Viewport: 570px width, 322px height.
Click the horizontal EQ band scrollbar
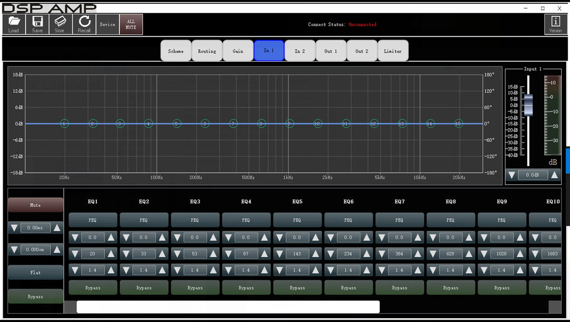[228, 307]
